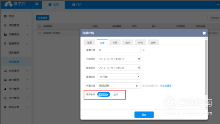The image size is (220, 124).
Task: Click the 结束时间 date field
Action: (119, 68)
